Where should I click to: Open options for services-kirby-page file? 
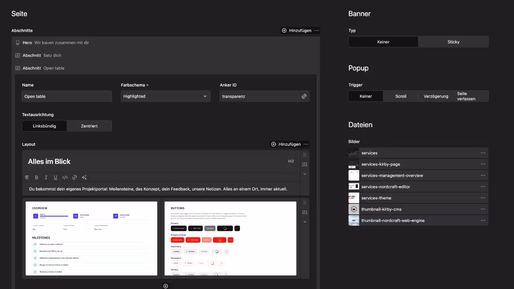point(483,164)
